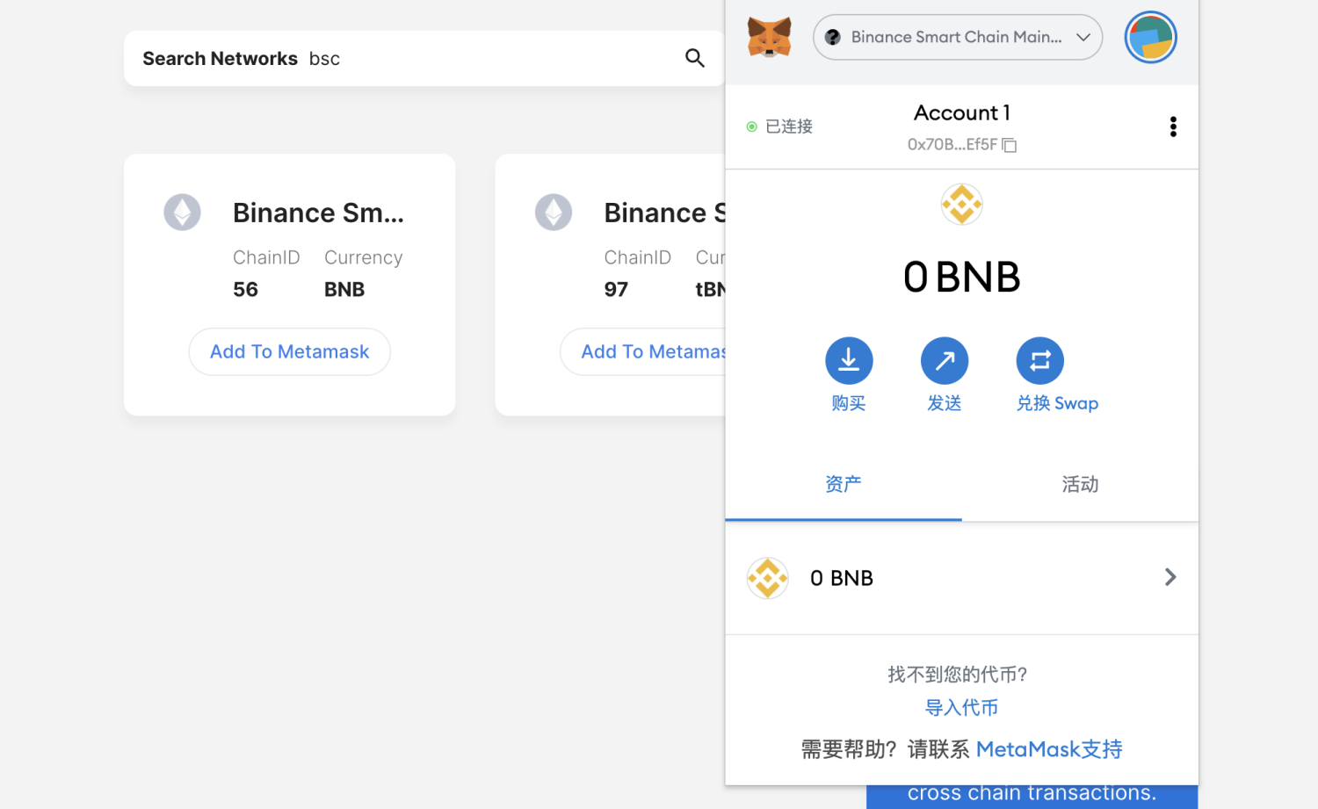The height and width of the screenshot is (809, 1318).
Task: Click the 找不到您的代币? text
Action: coord(958,675)
